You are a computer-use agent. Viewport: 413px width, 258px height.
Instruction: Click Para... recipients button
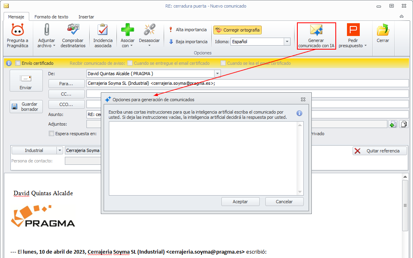(66, 84)
